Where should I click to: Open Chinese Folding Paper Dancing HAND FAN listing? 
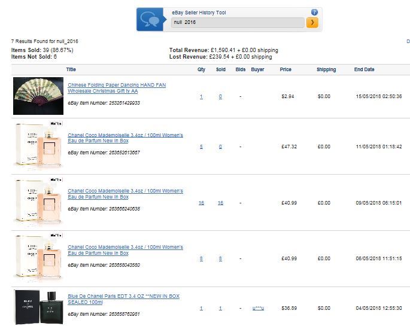(x=117, y=88)
